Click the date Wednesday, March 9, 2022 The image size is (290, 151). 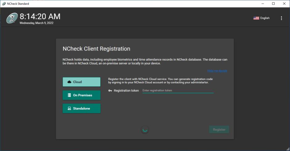tap(36, 23)
